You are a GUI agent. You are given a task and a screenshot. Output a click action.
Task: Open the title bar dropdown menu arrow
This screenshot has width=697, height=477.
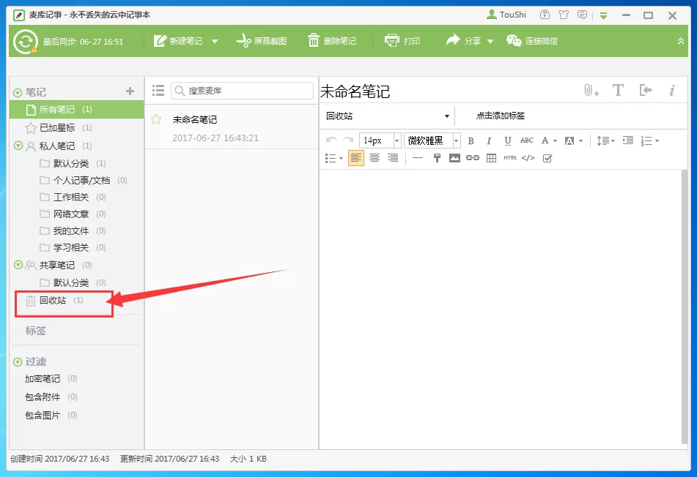point(603,15)
